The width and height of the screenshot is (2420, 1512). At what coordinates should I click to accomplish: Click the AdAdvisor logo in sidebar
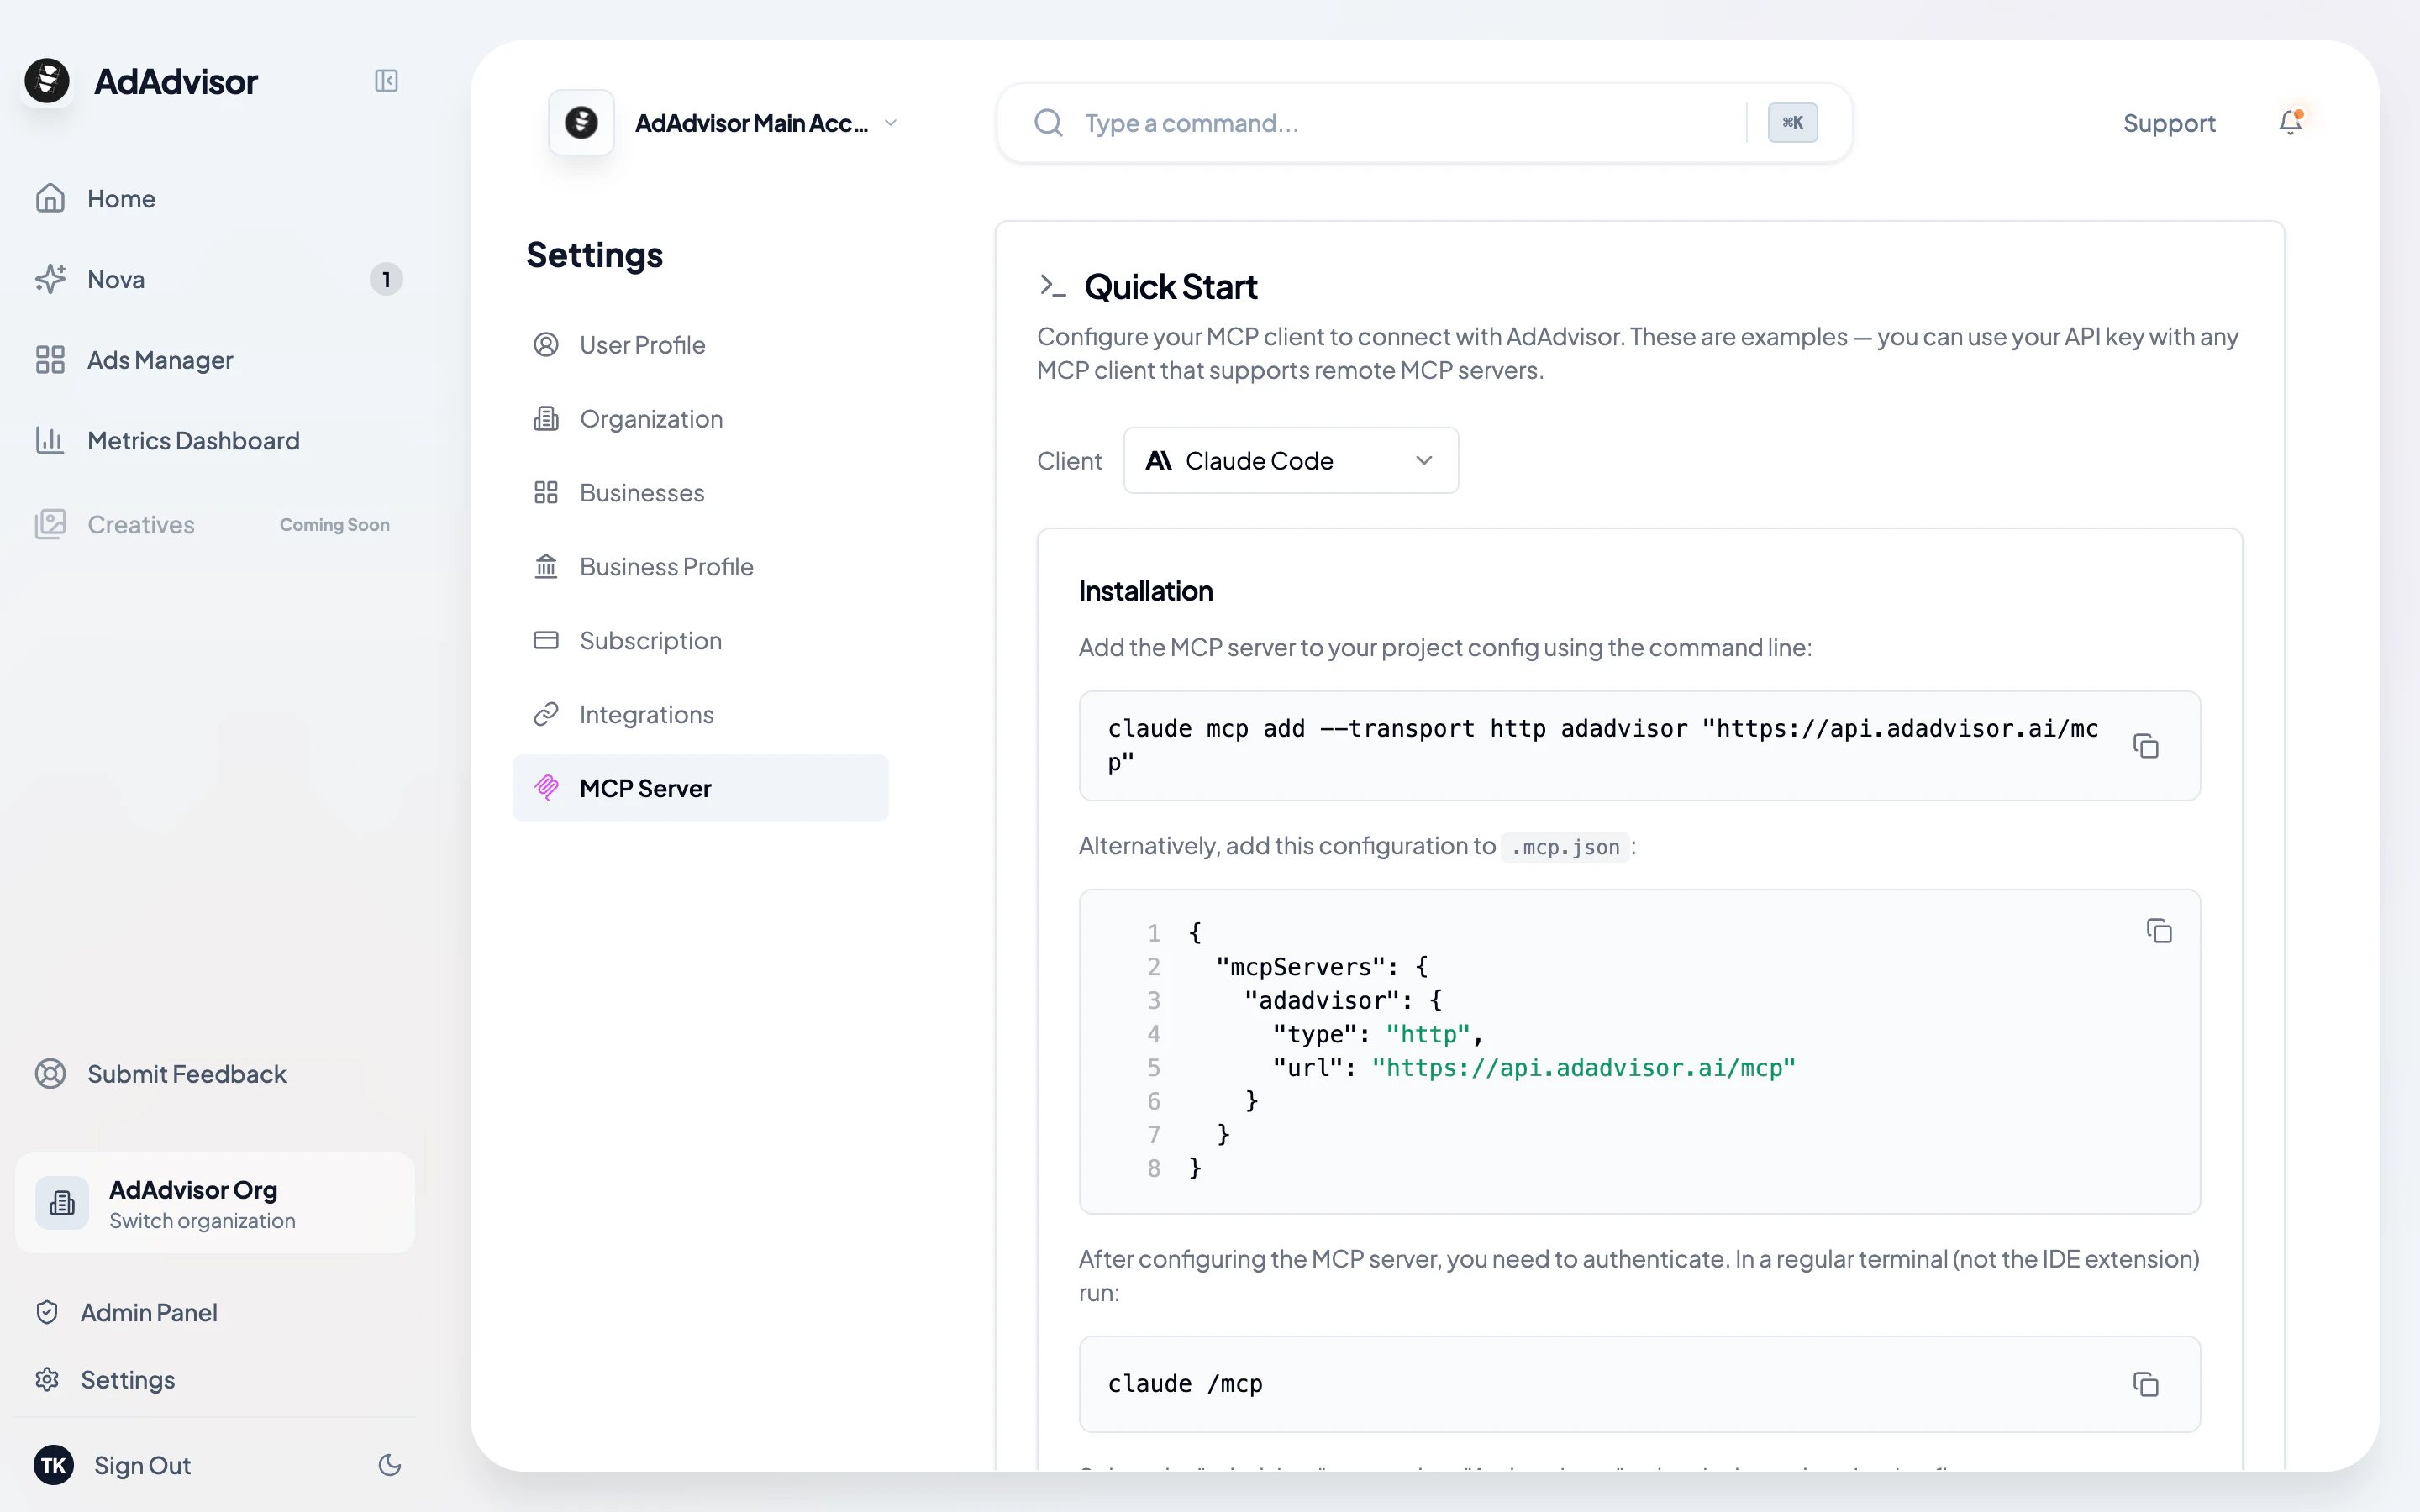tap(47, 81)
